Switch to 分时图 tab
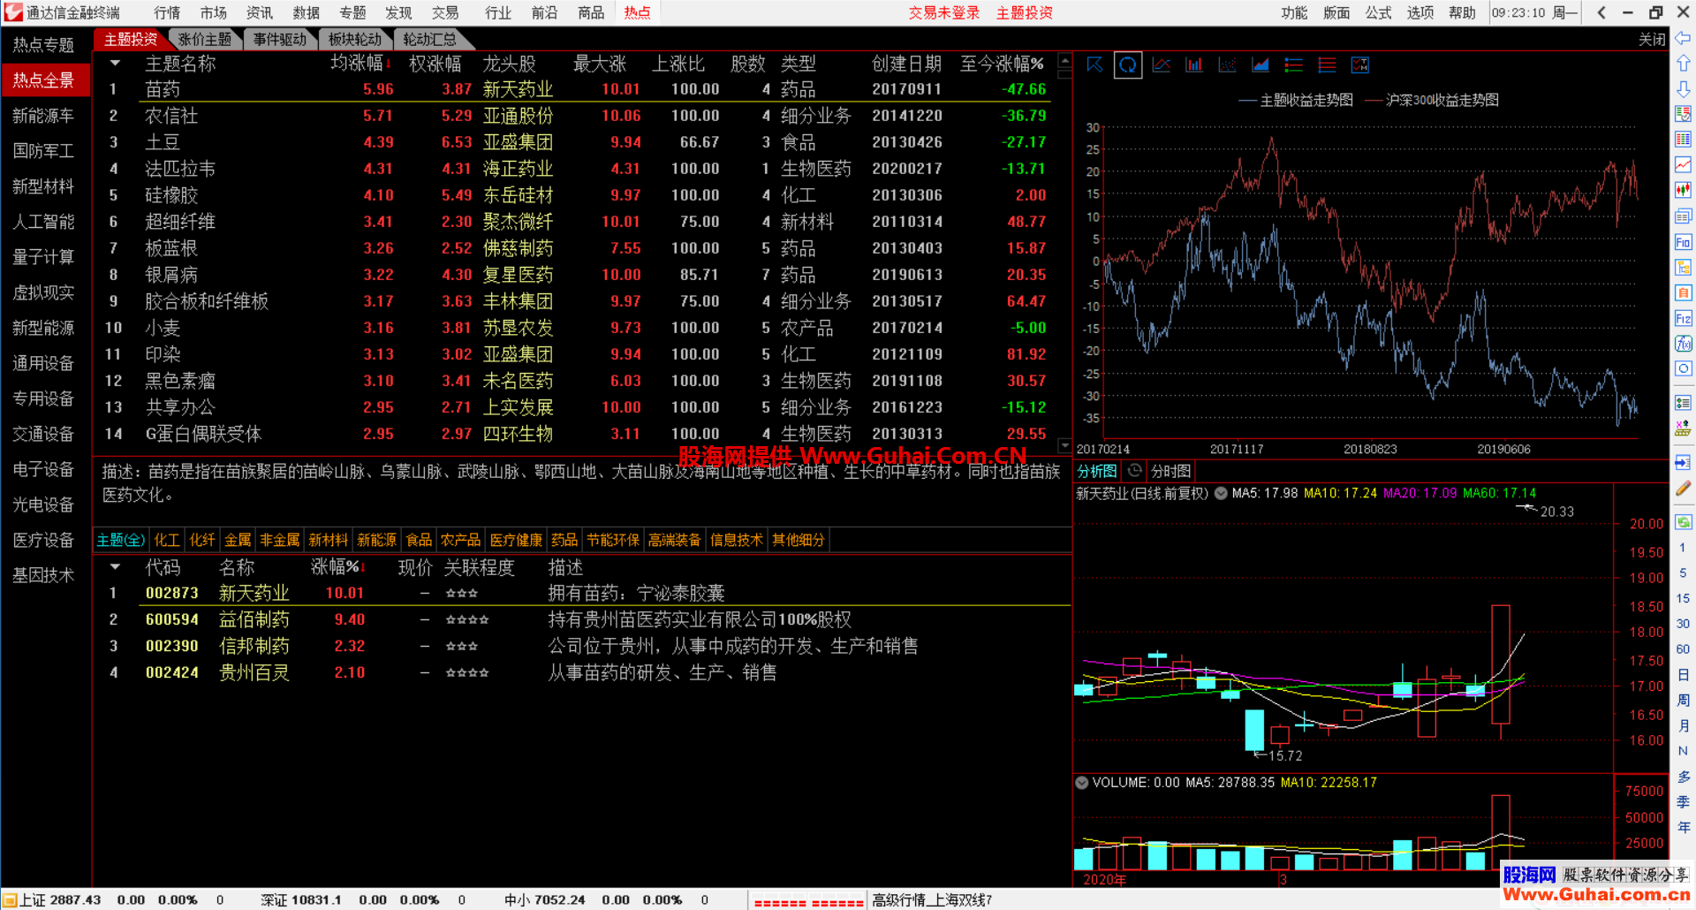1696x910 pixels. (x=1170, y=471)
